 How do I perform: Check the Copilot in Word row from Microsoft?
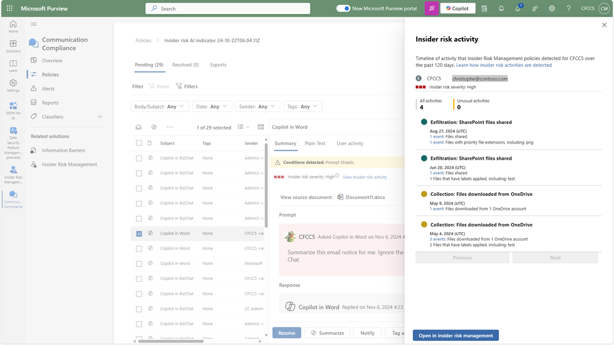[139, 264]
